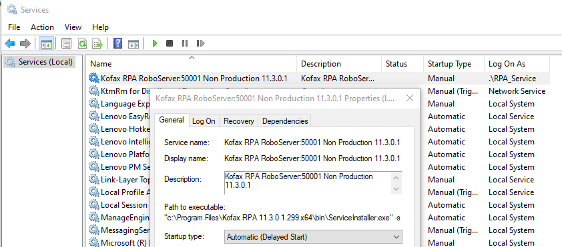Stop the service with stop icon
The width and height of the screenshot is (562, 247).
tap(170, 44)
